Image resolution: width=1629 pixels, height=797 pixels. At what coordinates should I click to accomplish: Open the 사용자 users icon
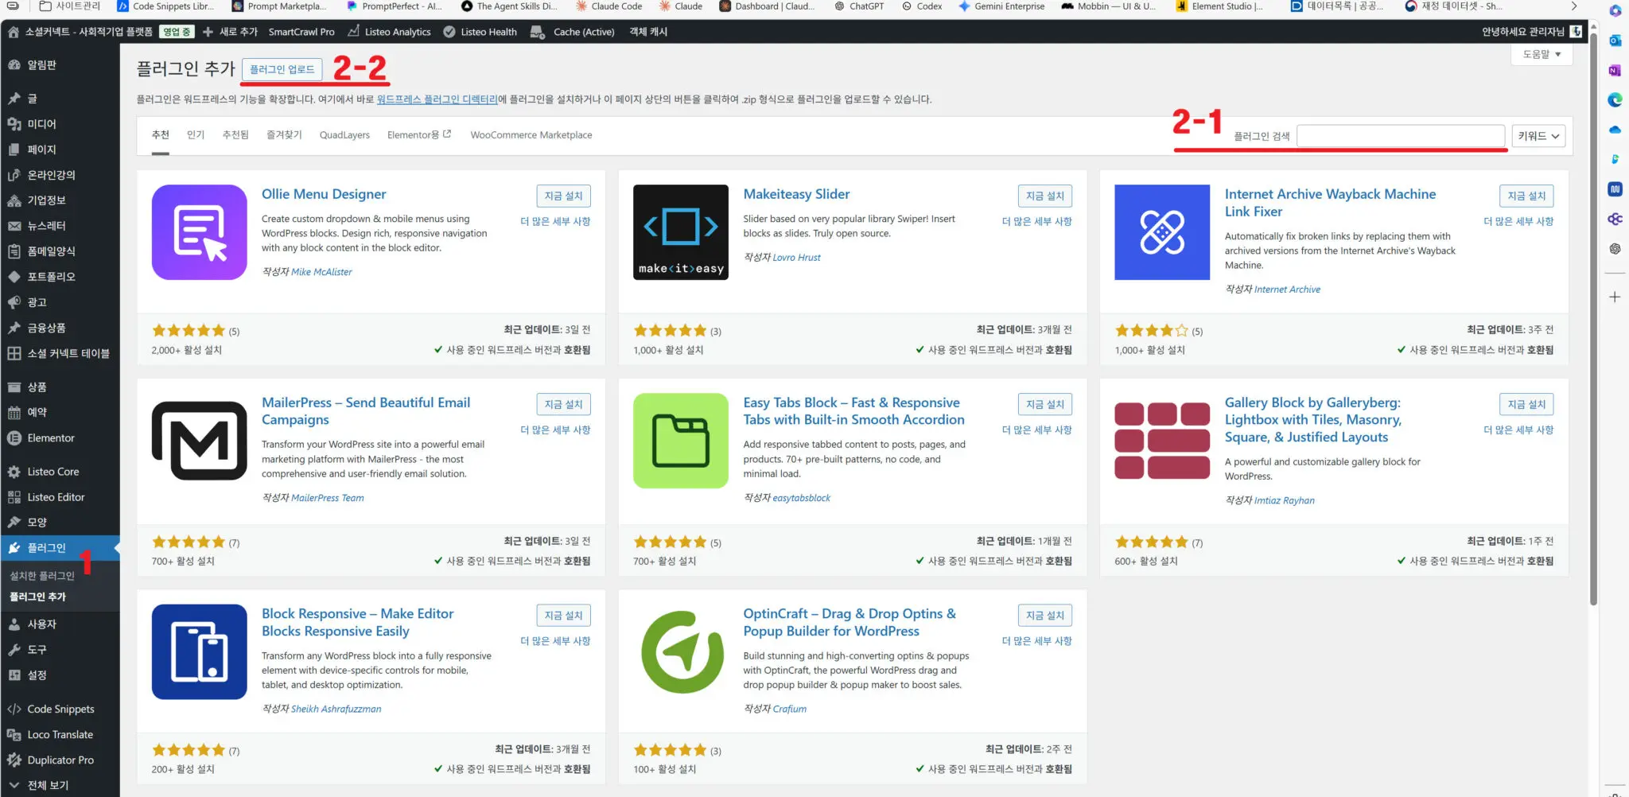[x=14, y=624]
